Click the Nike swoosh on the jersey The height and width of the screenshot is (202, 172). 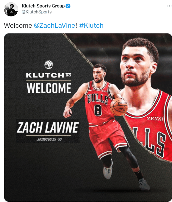(91, 90)
